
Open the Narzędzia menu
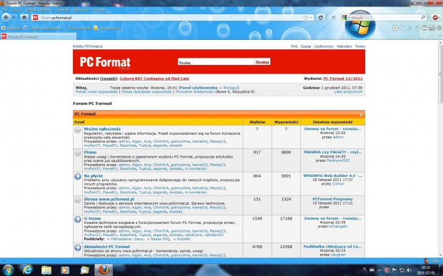[x=81, y=10]
